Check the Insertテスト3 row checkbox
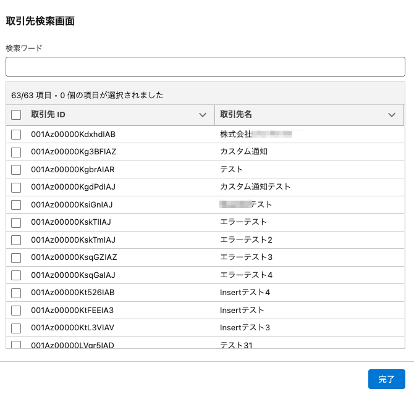 tap(16, 328)
